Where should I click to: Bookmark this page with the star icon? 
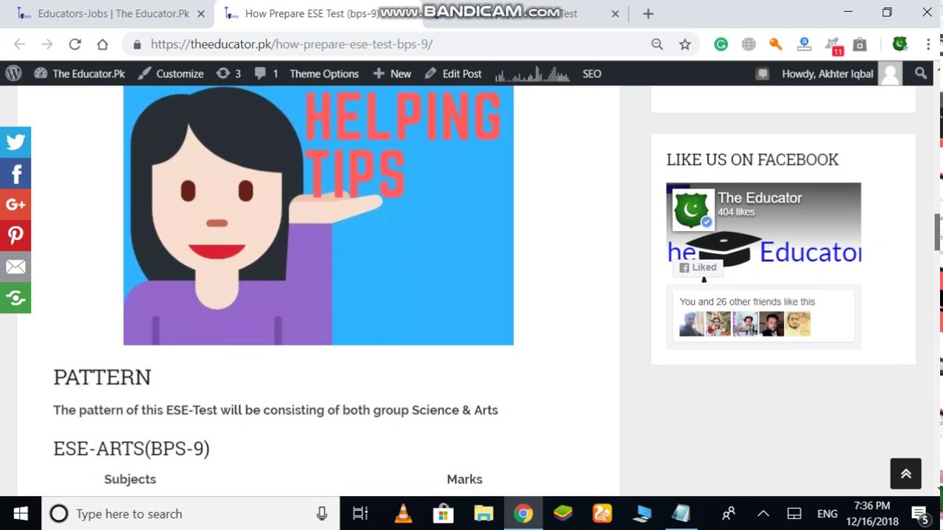click(685, 44)
